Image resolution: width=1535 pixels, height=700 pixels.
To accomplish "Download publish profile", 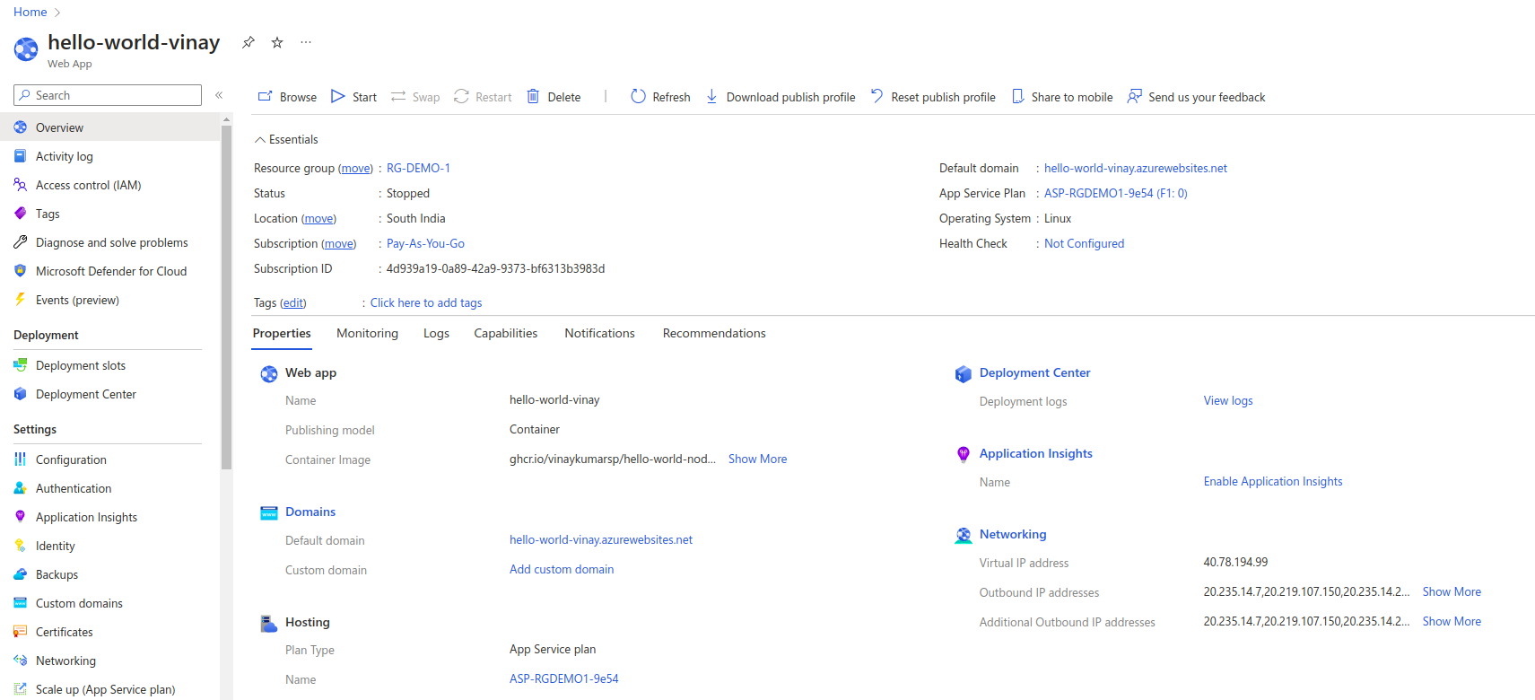I will 780,97.
